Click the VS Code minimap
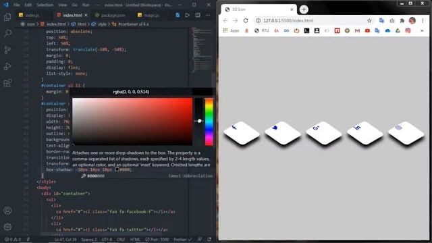Viewport: 432px width, 243px height. click(202, 49)
